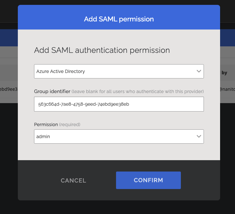
Task: Click the "Add SAML permission" dialog title
Action: coord(119,19)
